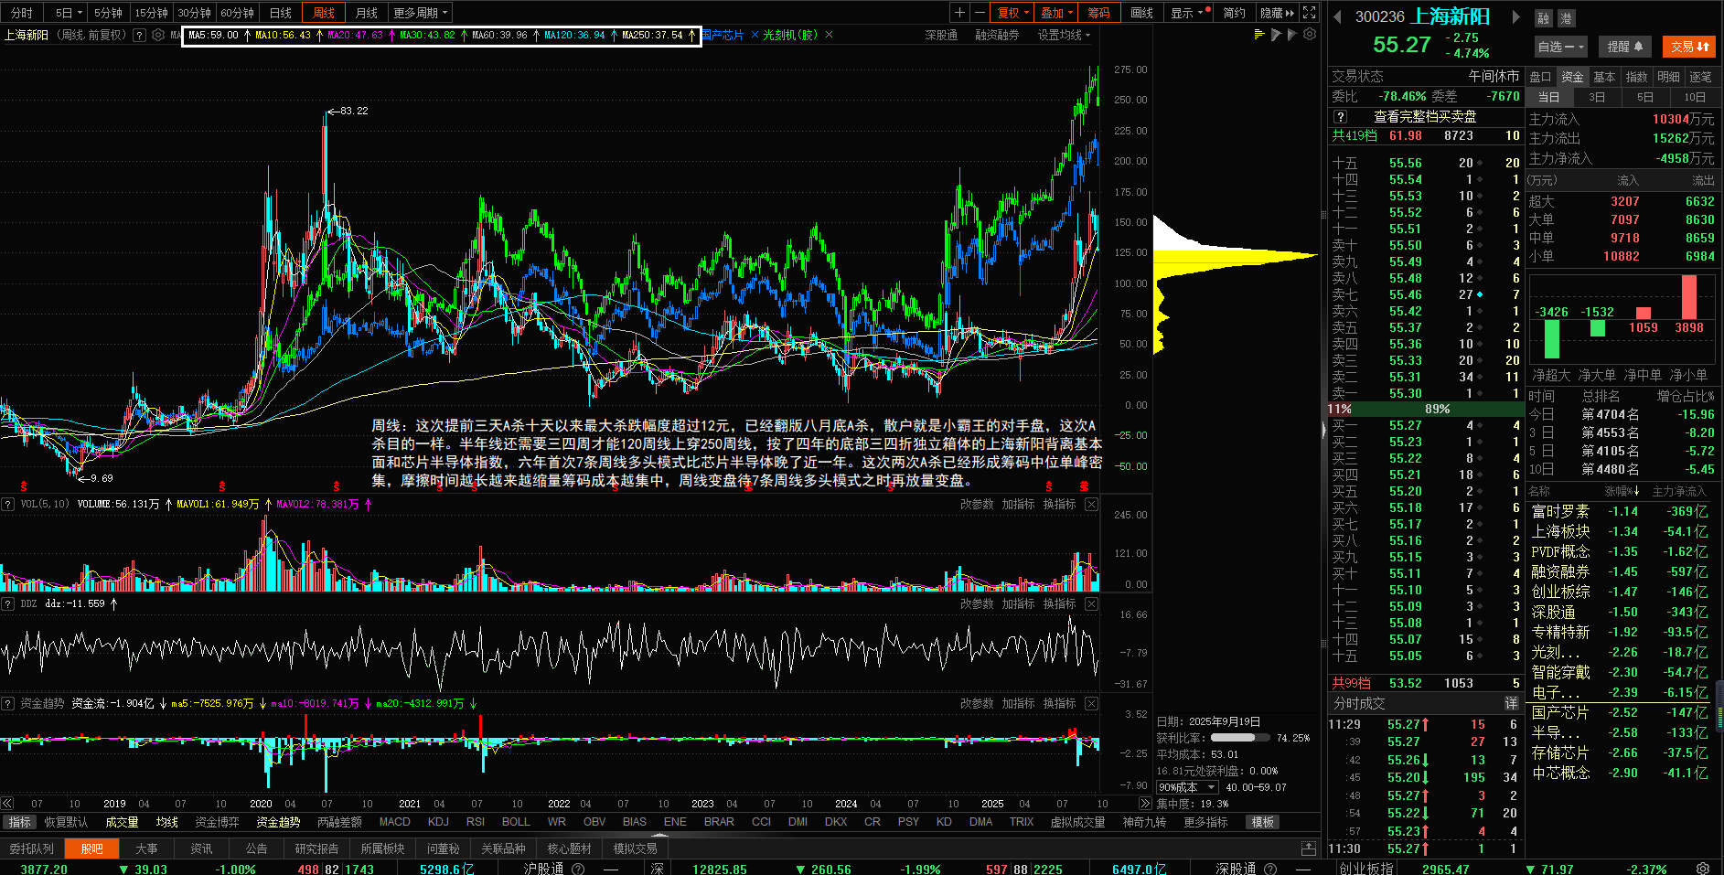Switch to the 资金 tab in the side panel
This screenshot has width=1724, height=875.
[x=1572, y=77]
